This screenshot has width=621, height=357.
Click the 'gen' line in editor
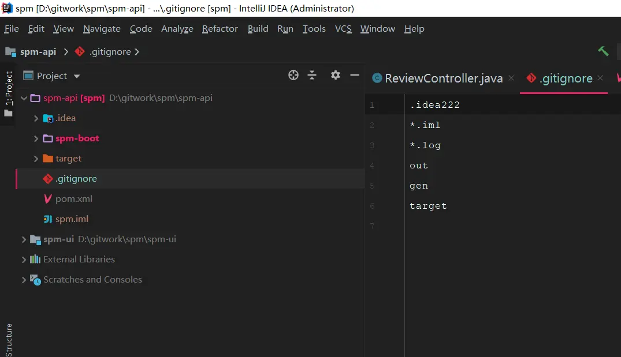[419, 186]
